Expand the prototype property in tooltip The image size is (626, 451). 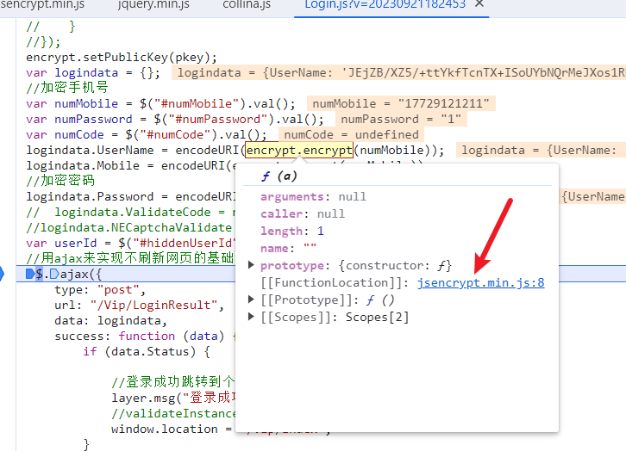tap(251, 265)
